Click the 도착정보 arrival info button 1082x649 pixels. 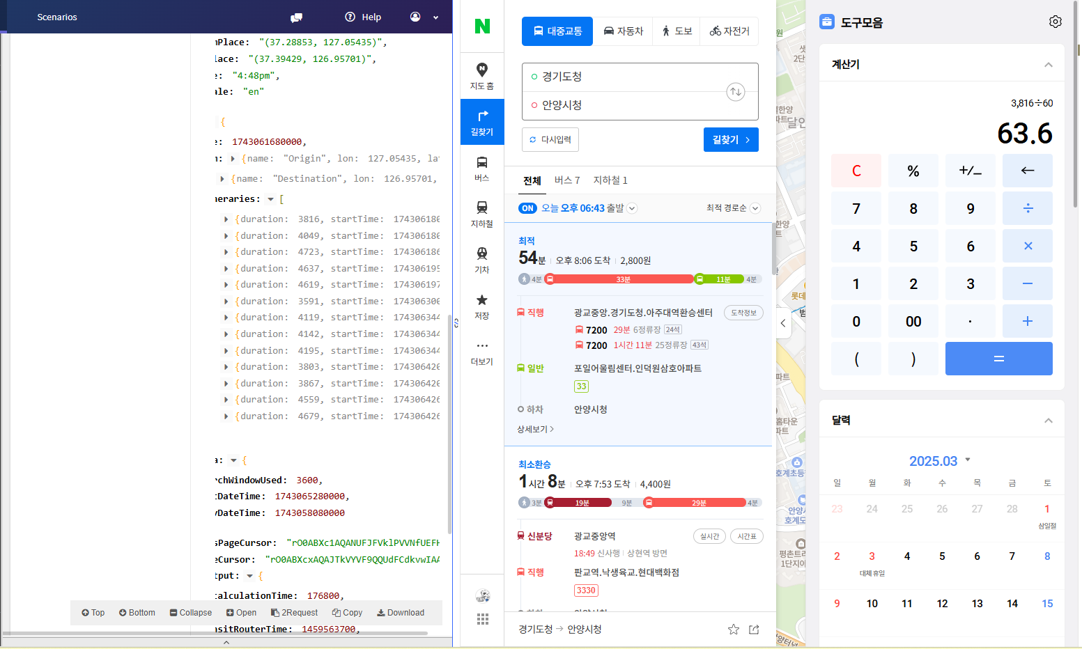tap(743, 313)
